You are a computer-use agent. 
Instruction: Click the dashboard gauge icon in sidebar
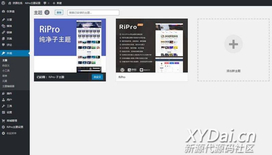3,12
